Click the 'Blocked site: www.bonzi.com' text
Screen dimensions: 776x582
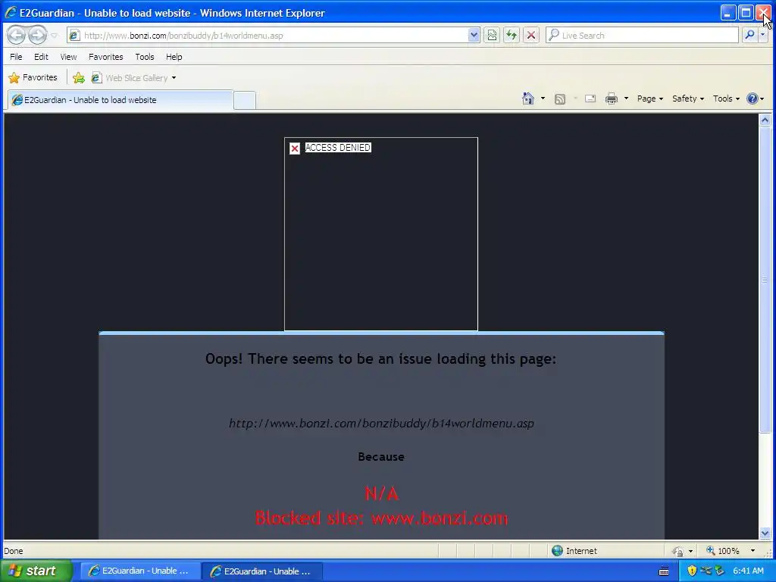point(382,518)
